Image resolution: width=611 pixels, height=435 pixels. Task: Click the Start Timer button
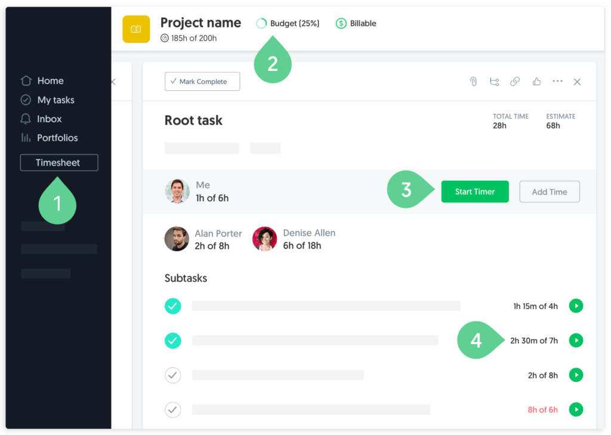(474, 192)
